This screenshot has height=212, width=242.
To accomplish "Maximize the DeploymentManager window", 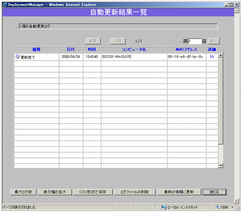I will 231,5.
